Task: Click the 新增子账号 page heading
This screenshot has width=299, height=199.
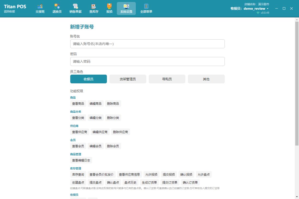Action: tap(82, 27)
